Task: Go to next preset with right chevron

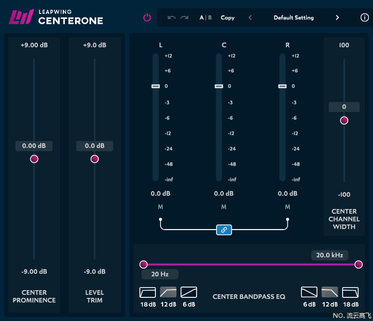Action: pyautogui.click(x=337, y=17)
